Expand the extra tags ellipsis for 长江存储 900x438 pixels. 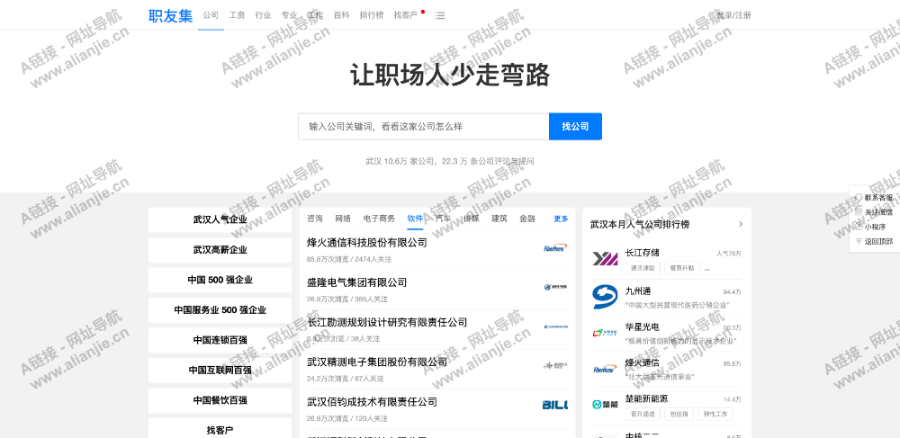pos(707,268)
